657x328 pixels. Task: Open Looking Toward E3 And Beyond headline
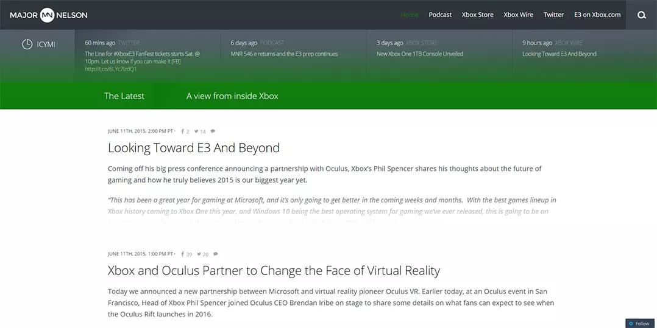[194, 148]
